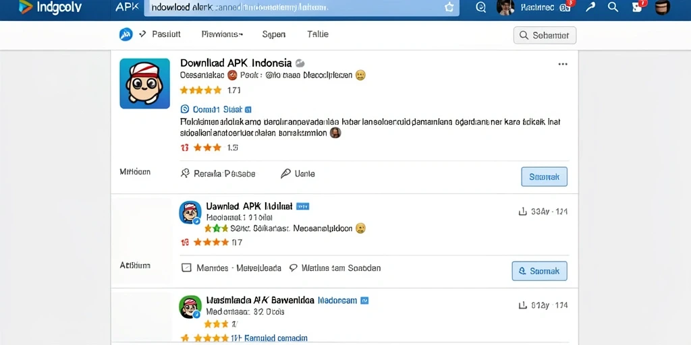Click the gray verified badge beside Download APK Indonsia
Viewport: 691px width, 345px height.
[300, 63]
